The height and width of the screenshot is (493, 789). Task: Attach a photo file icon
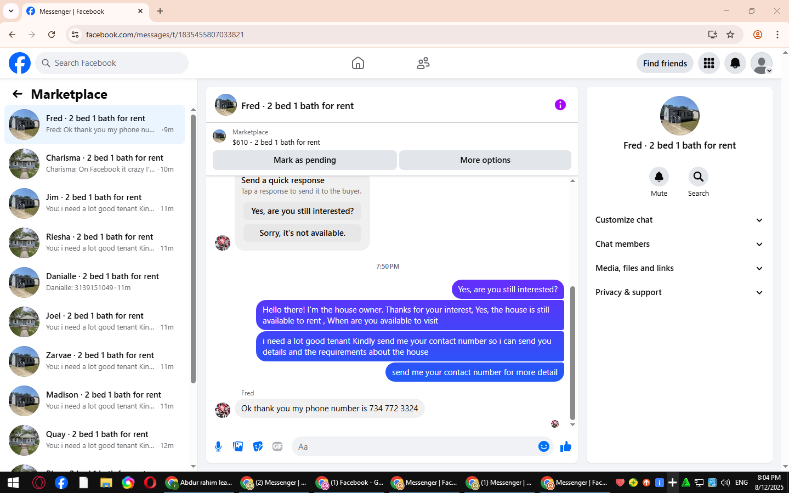[x=238, y=446]
